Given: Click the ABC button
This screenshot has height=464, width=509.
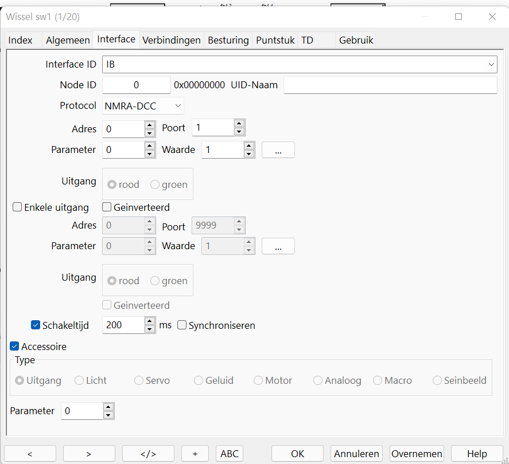Looking at the screenshot, I should [230, 454].
